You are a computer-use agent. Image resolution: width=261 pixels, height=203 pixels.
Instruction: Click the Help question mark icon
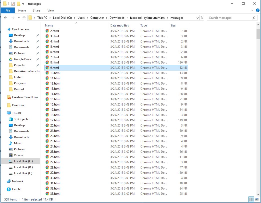(257, 10)
